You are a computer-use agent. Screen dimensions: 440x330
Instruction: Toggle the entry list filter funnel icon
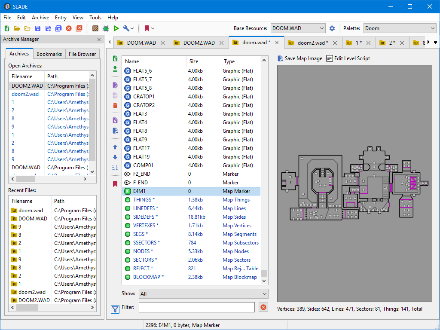[x=115, y=309]
